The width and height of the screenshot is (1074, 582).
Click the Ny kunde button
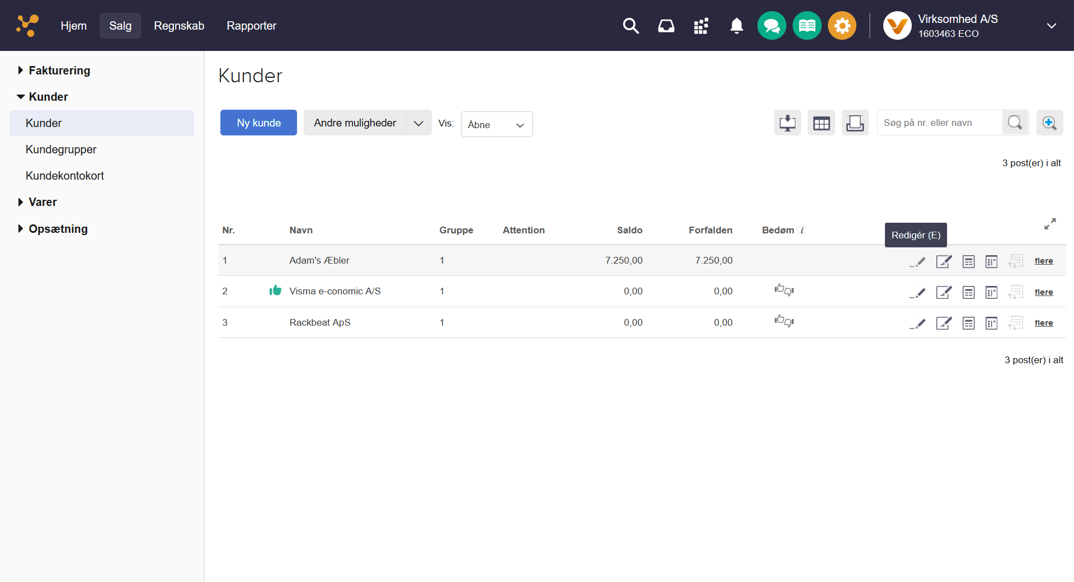point(258,123)
